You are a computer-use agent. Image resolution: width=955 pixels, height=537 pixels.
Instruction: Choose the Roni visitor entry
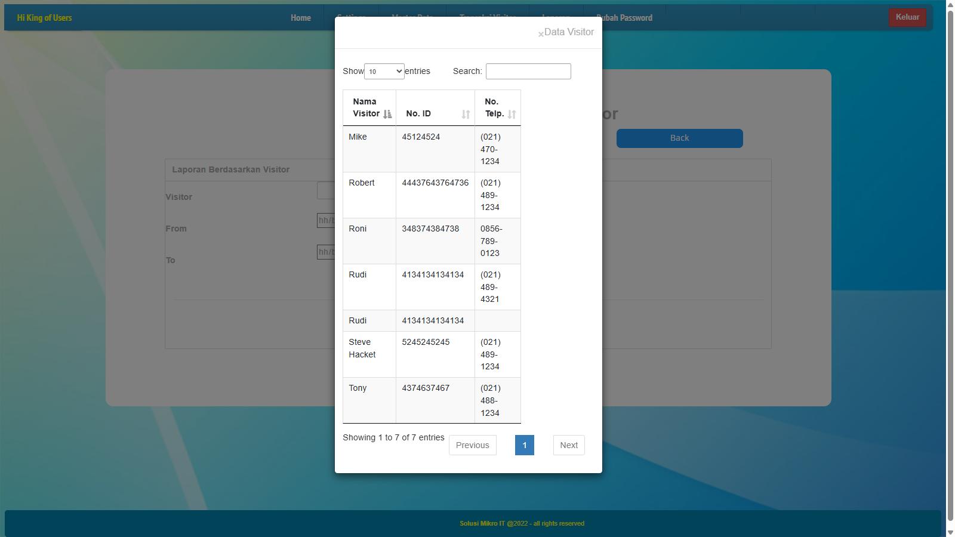click(x=358, y=229)
